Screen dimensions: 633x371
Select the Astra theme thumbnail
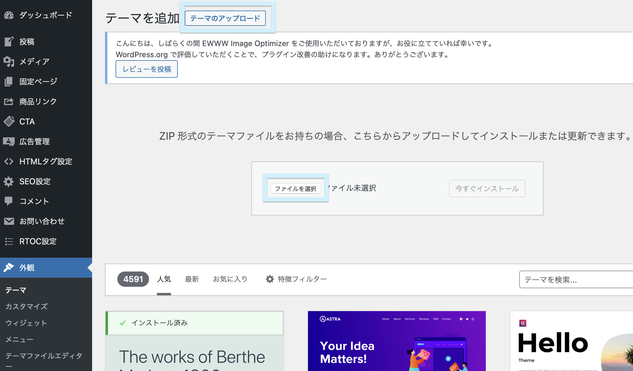coord(397,341)
